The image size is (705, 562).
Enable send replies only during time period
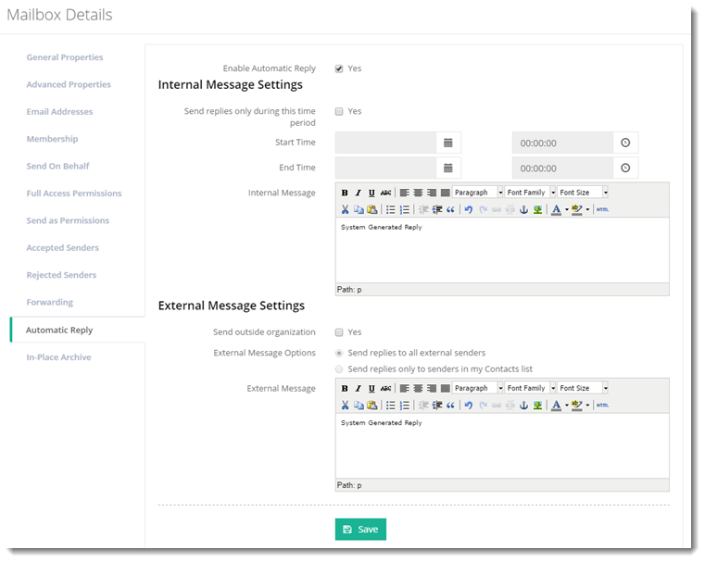pos(339,111)
